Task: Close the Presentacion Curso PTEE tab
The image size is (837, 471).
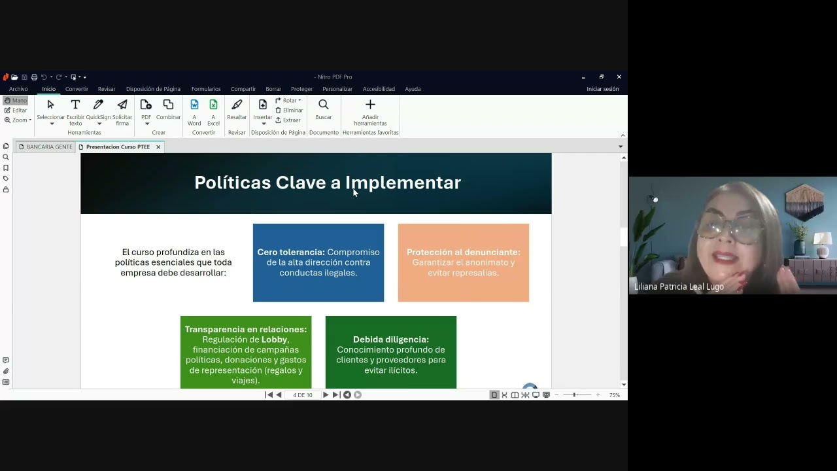Action: click(158, 147)
